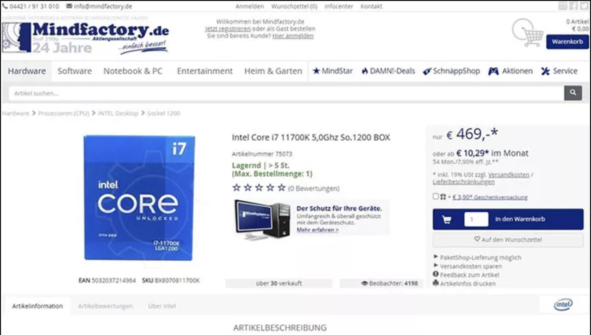Viewport: 591px width, 335px height.
Task: Switch to the Über Intel tab
Action: point(162,306)
